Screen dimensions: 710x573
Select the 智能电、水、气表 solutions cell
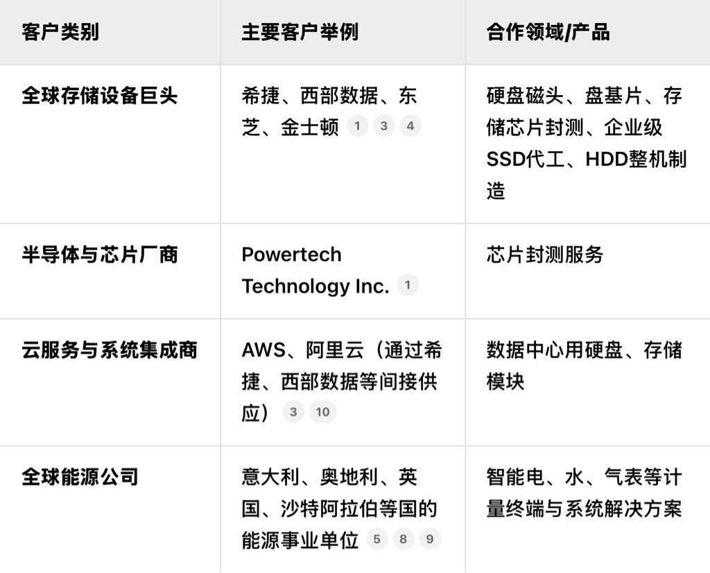[584, 493]
